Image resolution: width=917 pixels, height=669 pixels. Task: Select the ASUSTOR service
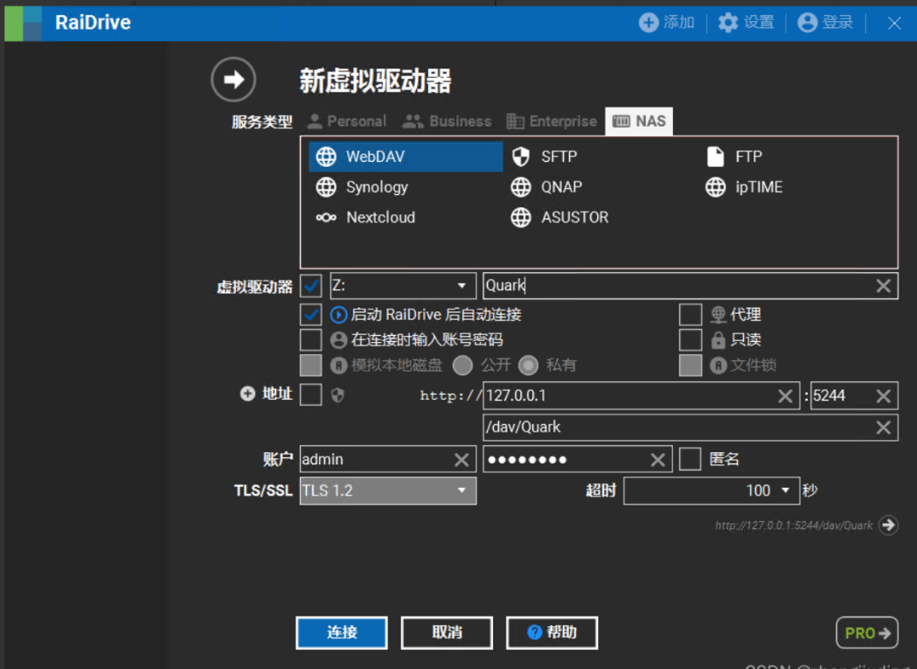[559, 218]
